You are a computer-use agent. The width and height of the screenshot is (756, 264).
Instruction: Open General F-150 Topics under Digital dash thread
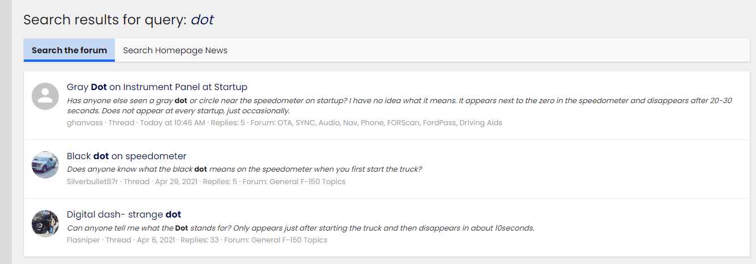[290, 240]
